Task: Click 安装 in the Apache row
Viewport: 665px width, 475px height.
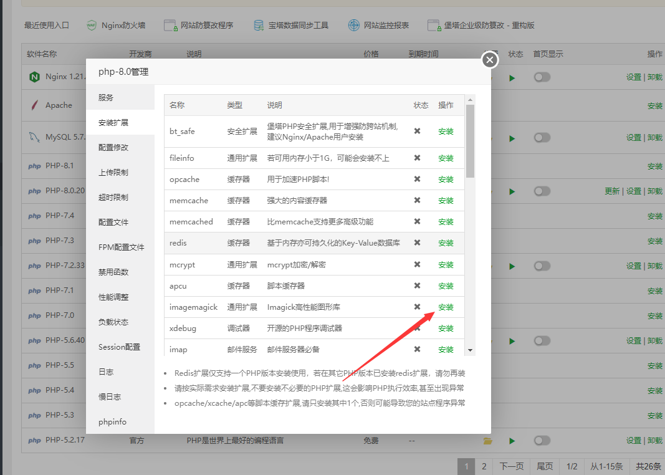Action: tap(655, 106)
